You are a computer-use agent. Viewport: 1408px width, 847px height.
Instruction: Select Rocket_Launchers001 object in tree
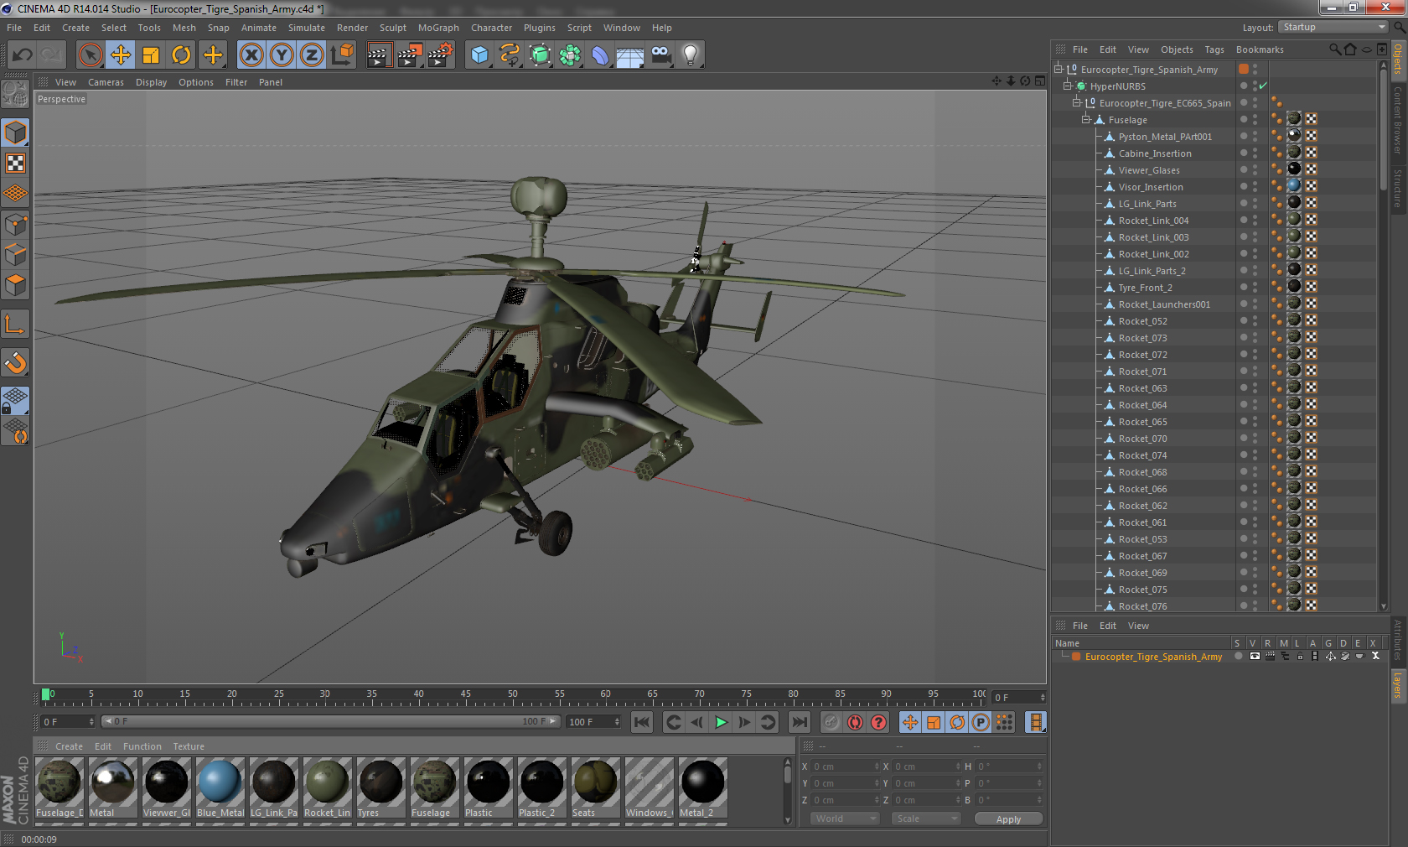tap(1164, 304)
